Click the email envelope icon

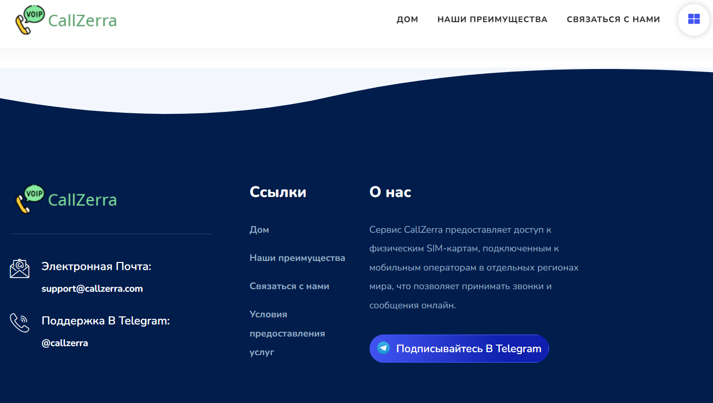(20, 268)
